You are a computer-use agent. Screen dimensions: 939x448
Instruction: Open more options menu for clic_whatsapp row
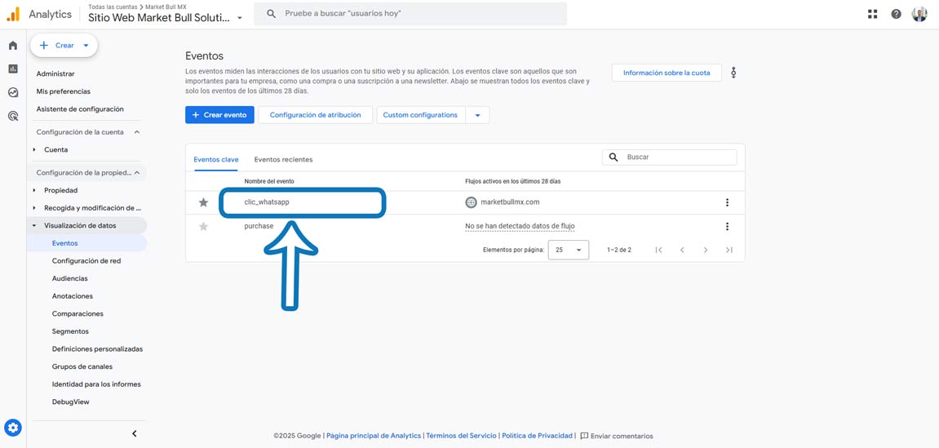tap(727, 202)
